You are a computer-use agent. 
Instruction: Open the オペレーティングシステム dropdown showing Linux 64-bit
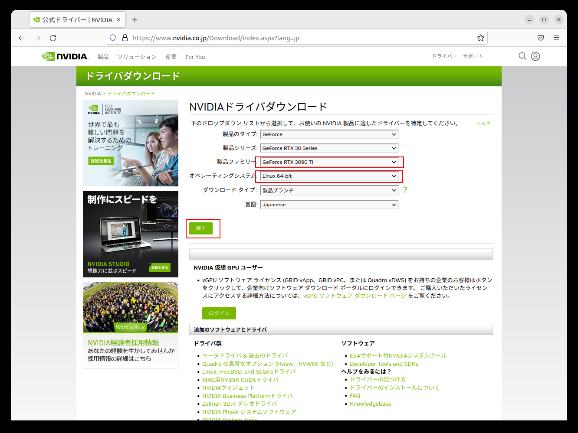[x=329, y=176]
